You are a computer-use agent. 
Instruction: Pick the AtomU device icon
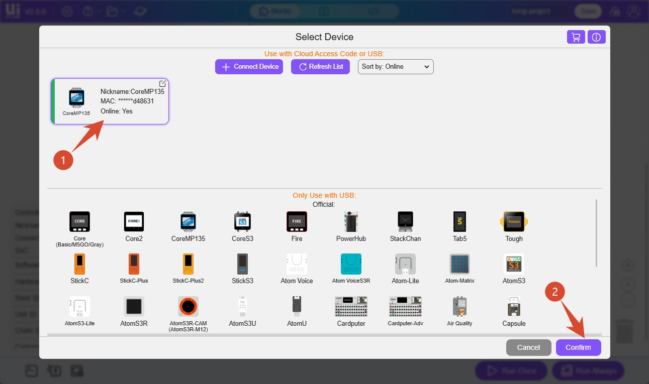[297, 306]
